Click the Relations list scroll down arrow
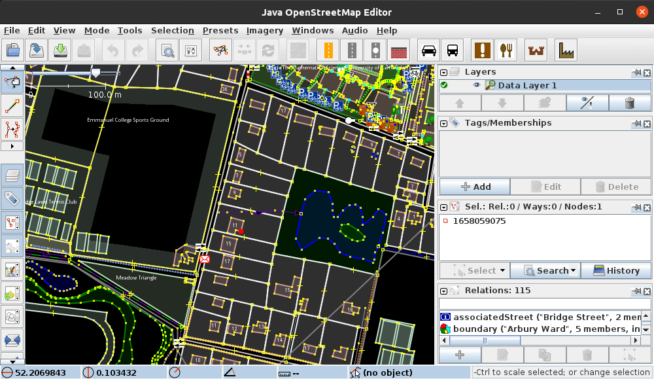The image size is (654, 379). point(646,330)
